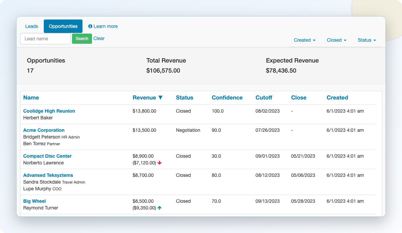This screenshot has width=402, height=233.
Task: Open the Compact Disc Center opportunity
Action: pos(47,156)
